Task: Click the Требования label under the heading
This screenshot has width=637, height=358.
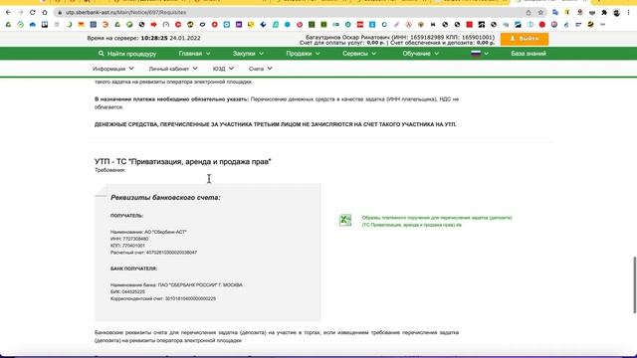Action: click(110, 170)
